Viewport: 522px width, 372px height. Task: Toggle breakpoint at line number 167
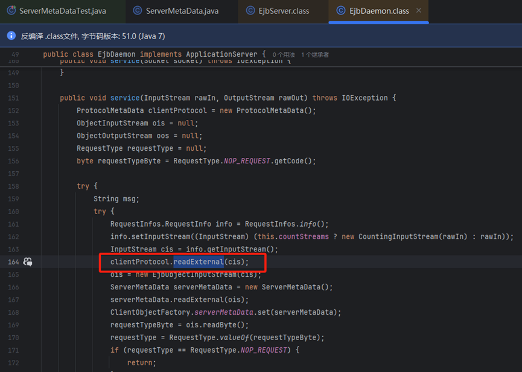point(13,300)
